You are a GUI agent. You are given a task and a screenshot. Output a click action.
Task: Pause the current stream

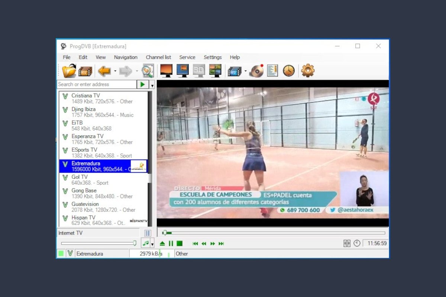click(x=171, y=244)
